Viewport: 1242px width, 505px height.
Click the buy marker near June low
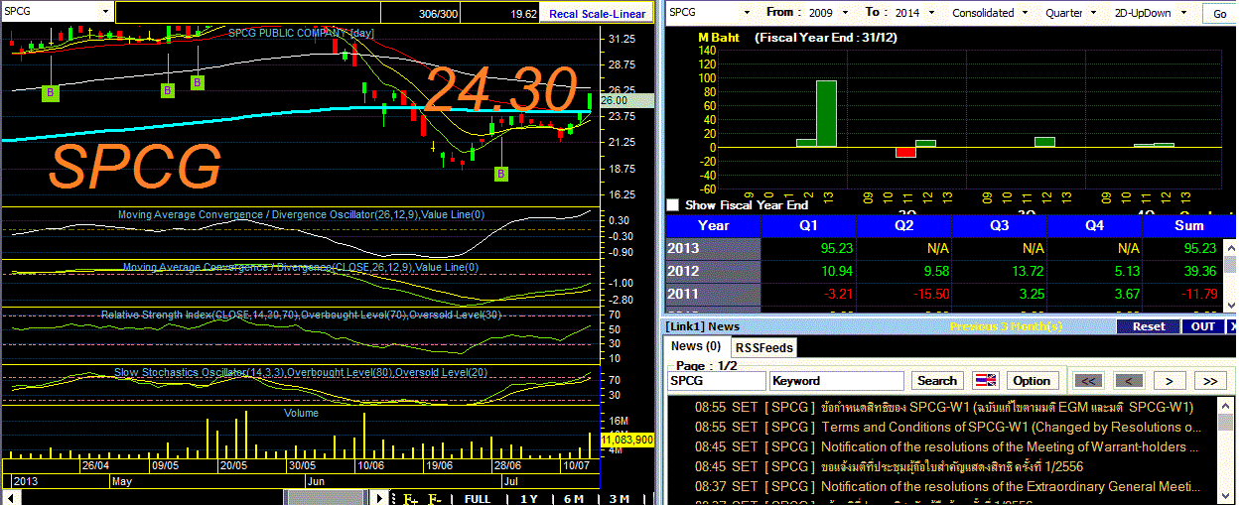pyautogui.click(x=501, y=174)
